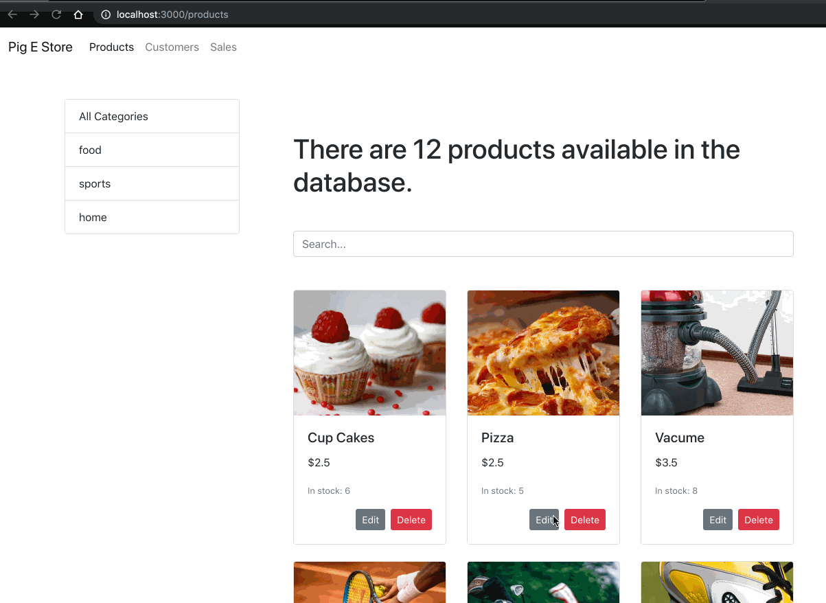This screenshot has width=826, height=603.
Task: Switch to the Customers nav item
Action: tap(172, 47)
